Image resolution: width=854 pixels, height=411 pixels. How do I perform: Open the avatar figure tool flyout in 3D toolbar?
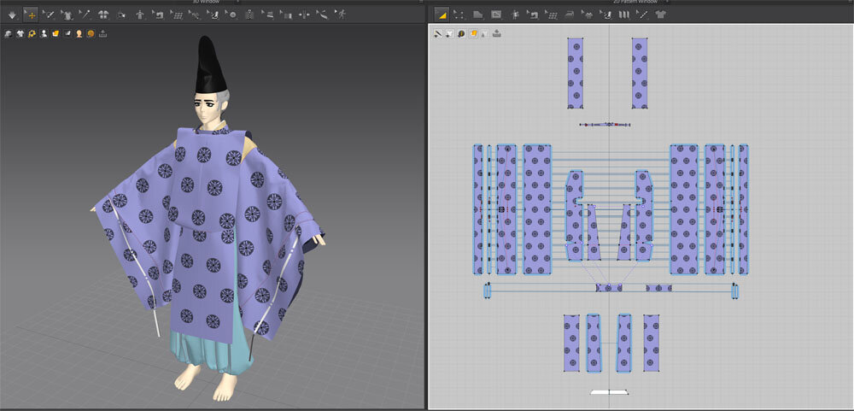pos(138,15)
